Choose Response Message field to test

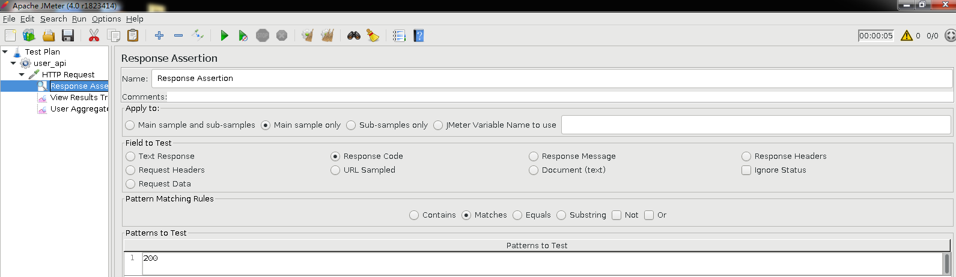click(572, 156)
